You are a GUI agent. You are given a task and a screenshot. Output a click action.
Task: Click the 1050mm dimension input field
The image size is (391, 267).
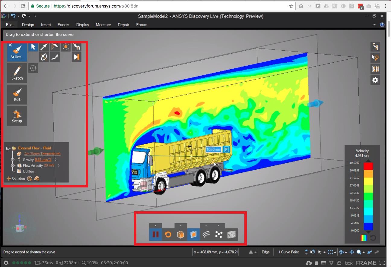pyautogui.click(x=214, y=149)
